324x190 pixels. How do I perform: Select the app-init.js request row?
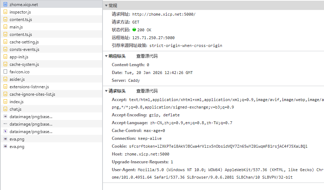19,57
